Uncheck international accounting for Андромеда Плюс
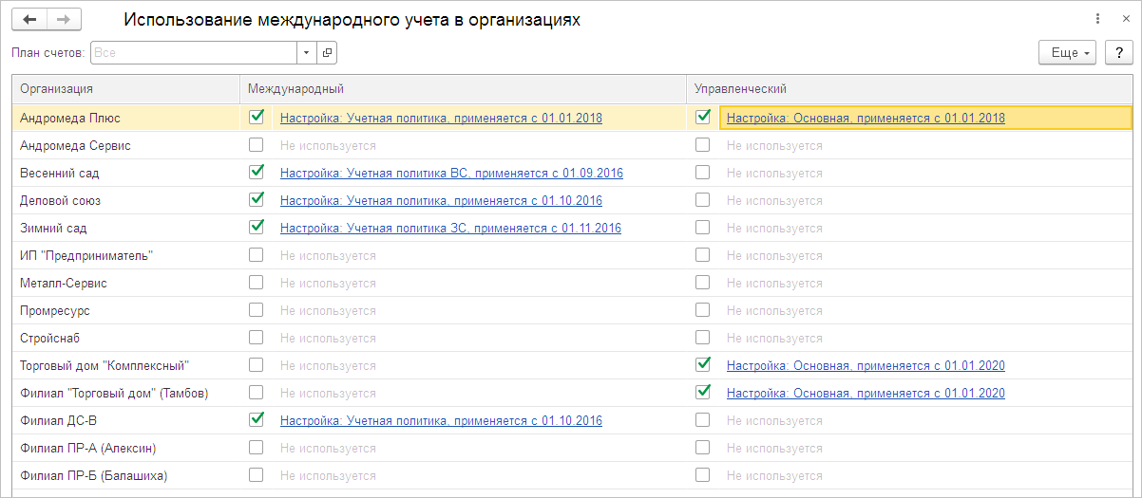This screenshot has height=498, width=1142. pyautogui.click(x=256, y=118)
